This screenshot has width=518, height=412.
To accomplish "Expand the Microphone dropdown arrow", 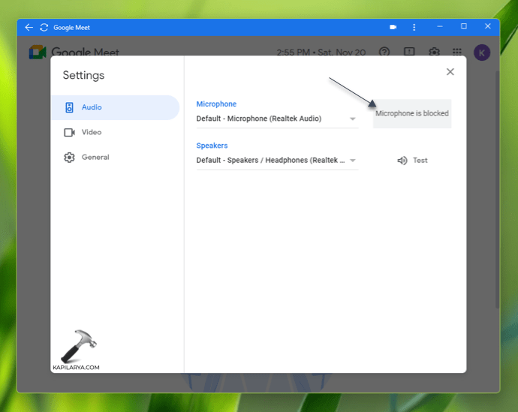I will pos(353,119).
